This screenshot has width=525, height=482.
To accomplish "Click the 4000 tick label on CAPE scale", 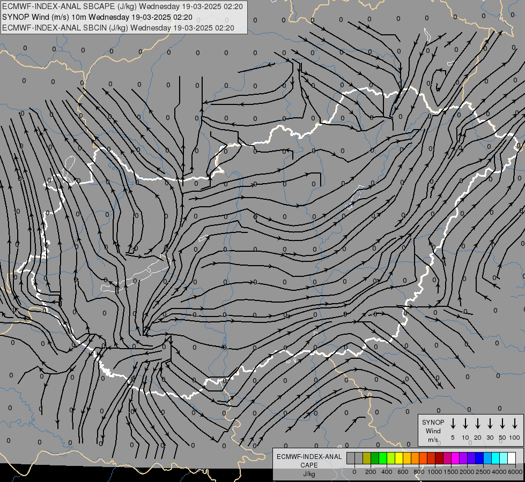I will pyautogui.click(x=499, y=472).
